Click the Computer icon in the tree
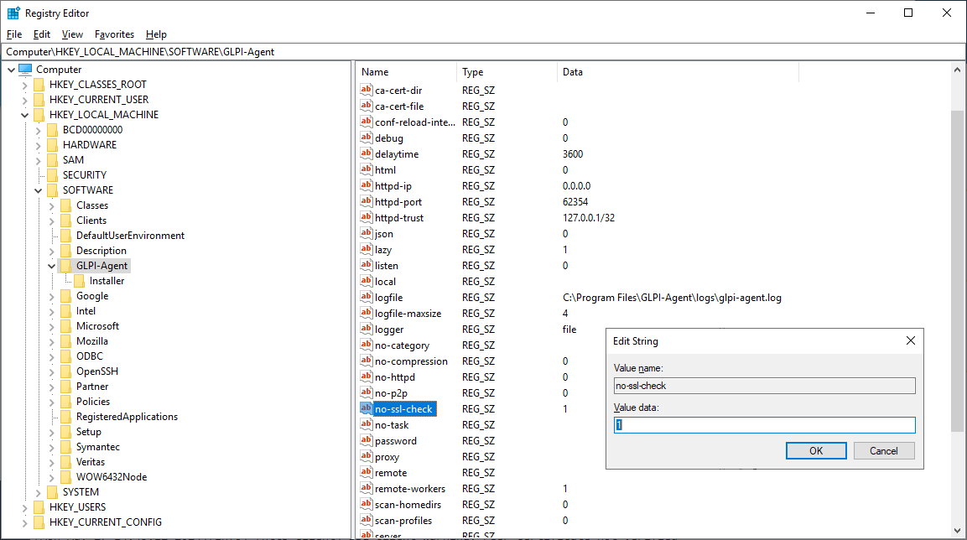Screen dimensions: 967x540 24,69
